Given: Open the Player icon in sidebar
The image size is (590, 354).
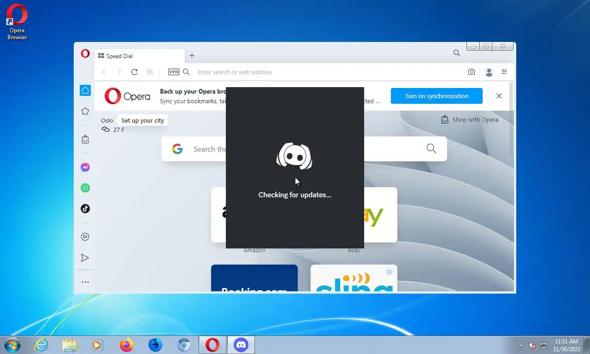Looking at the screenshot, I should 85,237.
